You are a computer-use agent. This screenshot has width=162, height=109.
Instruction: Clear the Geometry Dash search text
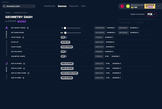(33, 6)
